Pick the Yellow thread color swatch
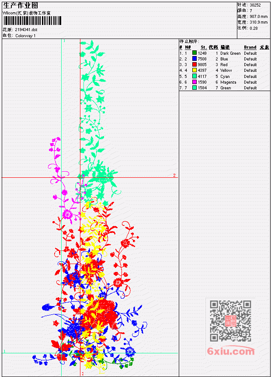The height and width of the screenshot is (377, 271). 195,70
